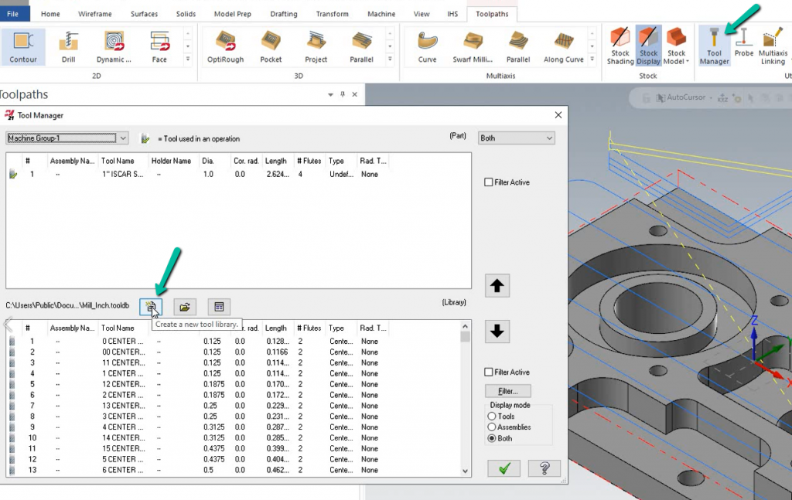Copy selected library tool up to part
The width and height of the screenshot is (792, 500).
[497, 286]
